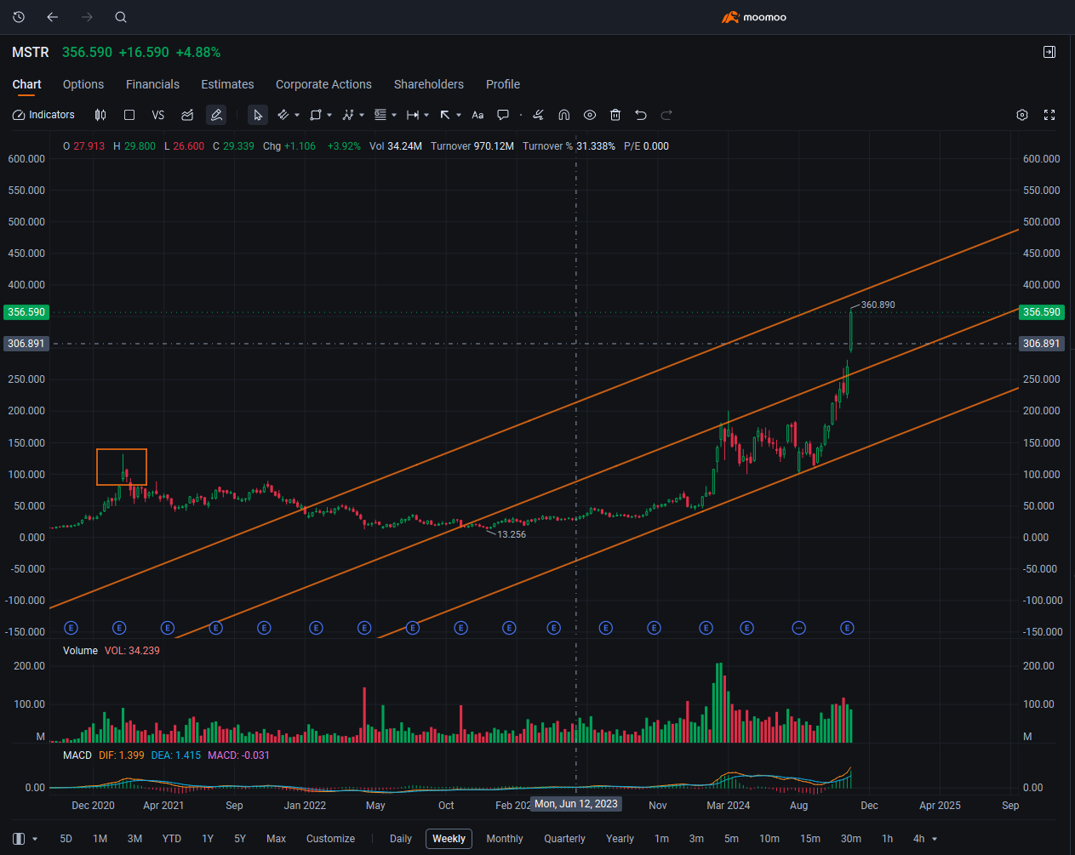Open the Shareholders tab
Screen dimensions: 1075x855
tap(429, 84)
